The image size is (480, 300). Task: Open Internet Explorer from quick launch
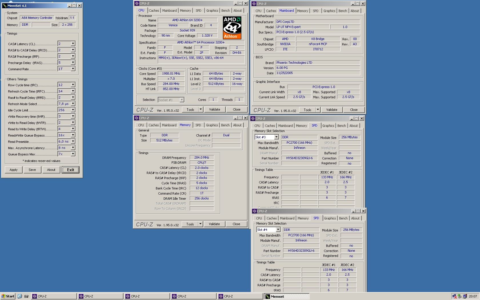(x=20, y=296)
